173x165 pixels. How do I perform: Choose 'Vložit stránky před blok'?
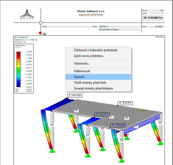tap(98, 83)
